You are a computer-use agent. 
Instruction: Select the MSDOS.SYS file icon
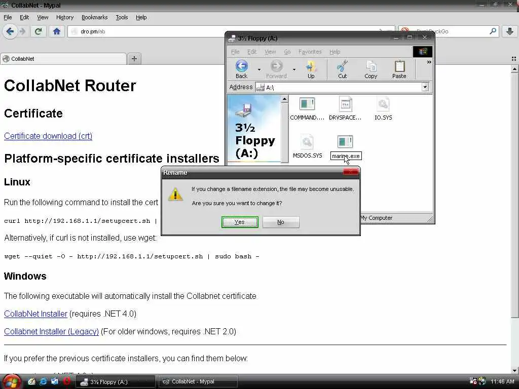pyautogui.click(x=307, y=142)
